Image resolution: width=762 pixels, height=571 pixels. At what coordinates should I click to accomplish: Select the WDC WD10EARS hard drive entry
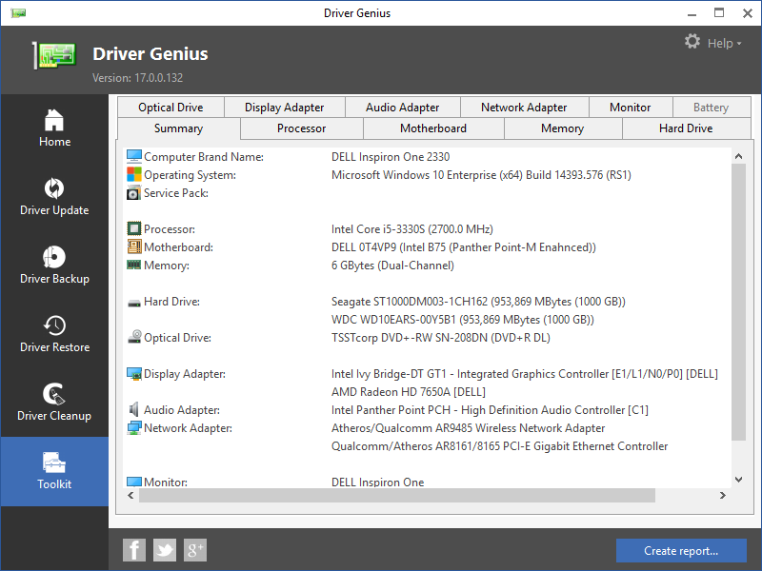click(463, 320)
